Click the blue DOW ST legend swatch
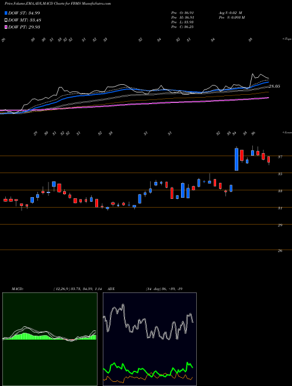 (6, 13)
